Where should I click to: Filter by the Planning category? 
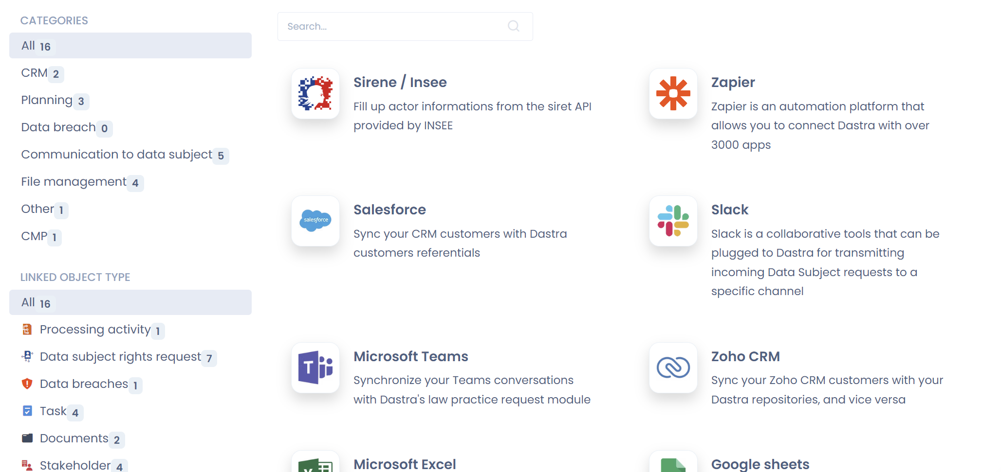tap(47, 100)
